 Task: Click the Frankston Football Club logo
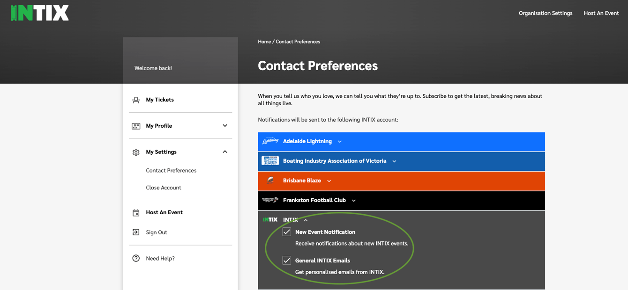pyautogui.click(x=270, y=200)
